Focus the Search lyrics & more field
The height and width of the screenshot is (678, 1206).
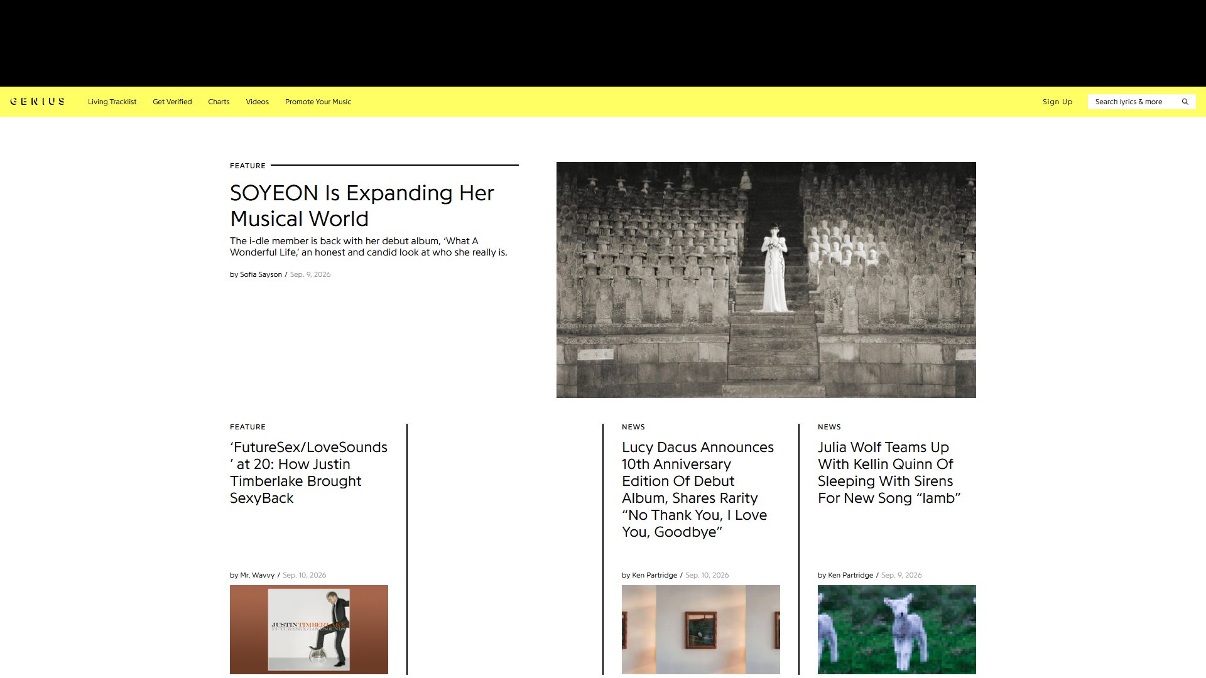point(1141,102)
